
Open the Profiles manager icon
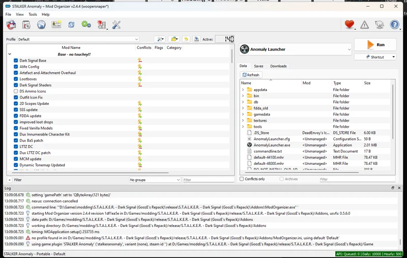56,24
